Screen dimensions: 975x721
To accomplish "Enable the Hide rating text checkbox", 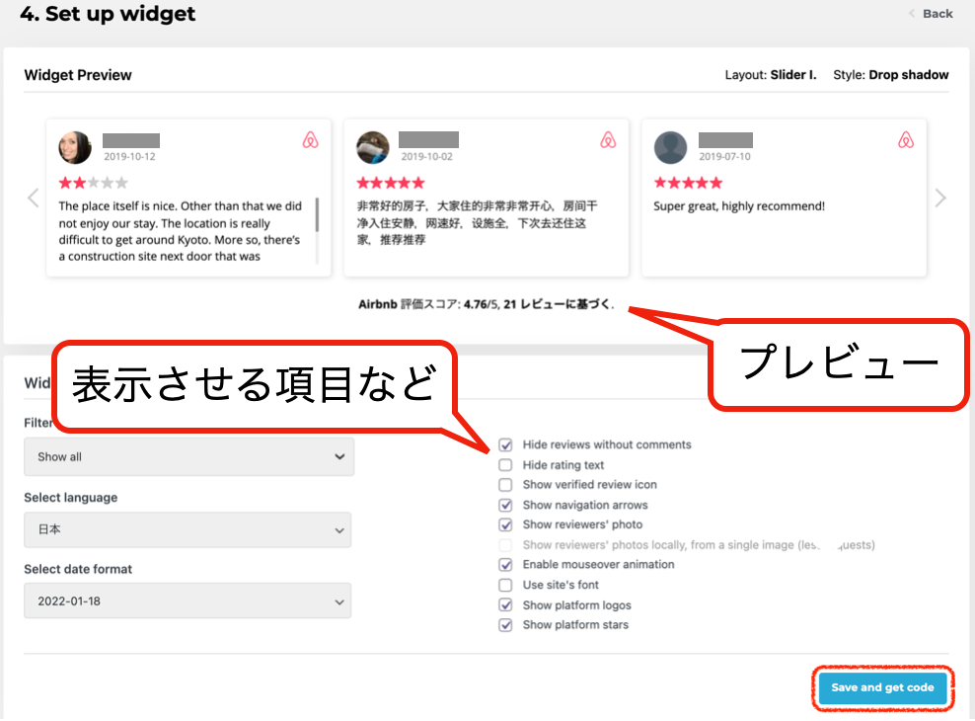I will click(x=505, y=465).
